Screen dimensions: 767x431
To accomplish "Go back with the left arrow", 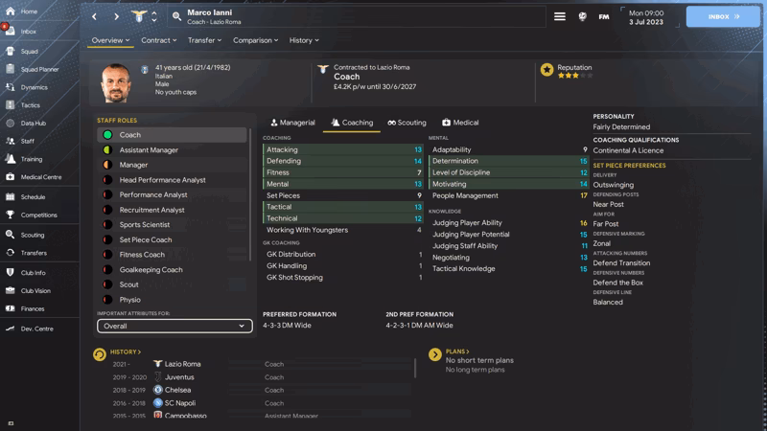I will [x=94, y=16].
